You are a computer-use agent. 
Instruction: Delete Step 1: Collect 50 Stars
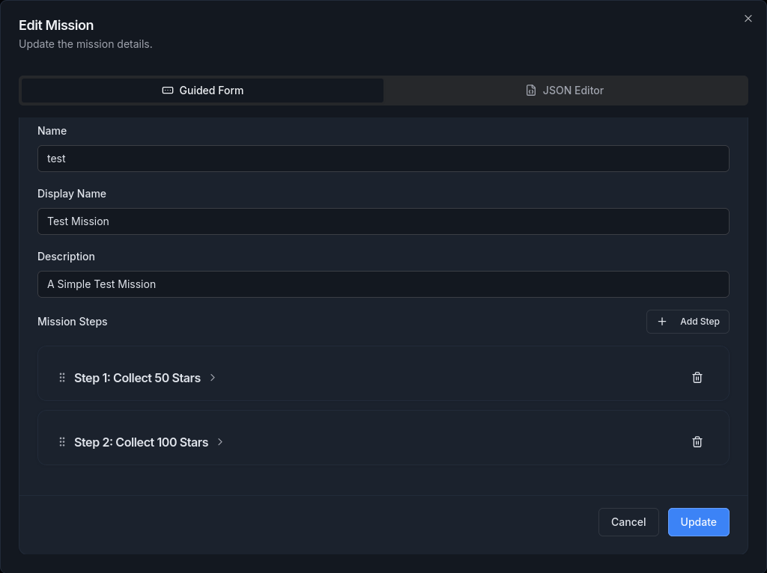(x=697, y=378)
